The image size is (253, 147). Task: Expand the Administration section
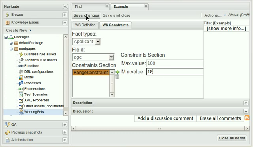tap(65, 140)
